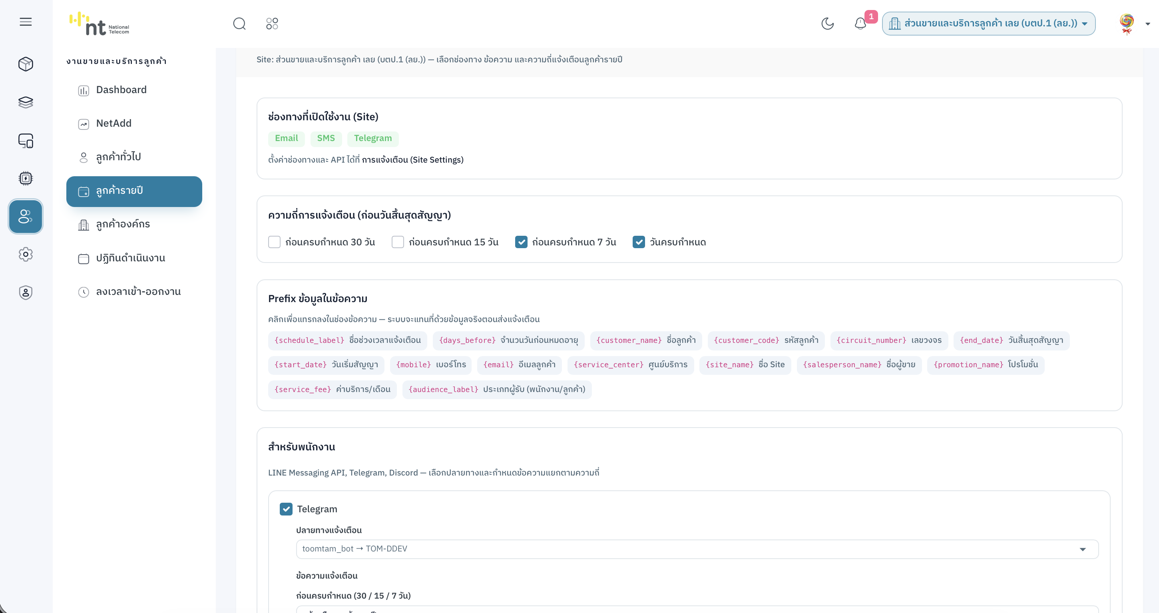
Task: Insert the {days_before} prefix chip
Action: coord(508,340)
